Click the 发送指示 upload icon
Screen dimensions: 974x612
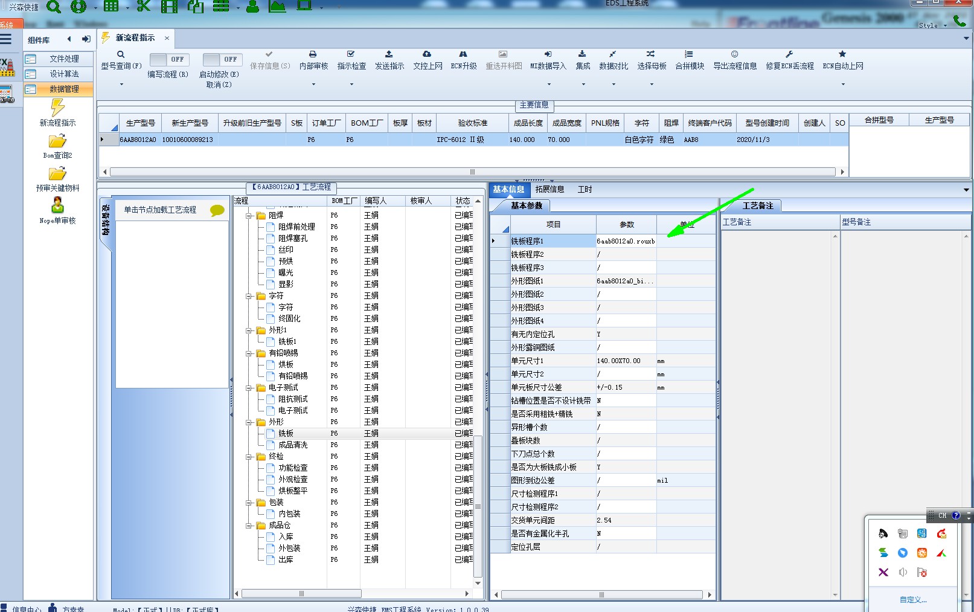(389, 54)
